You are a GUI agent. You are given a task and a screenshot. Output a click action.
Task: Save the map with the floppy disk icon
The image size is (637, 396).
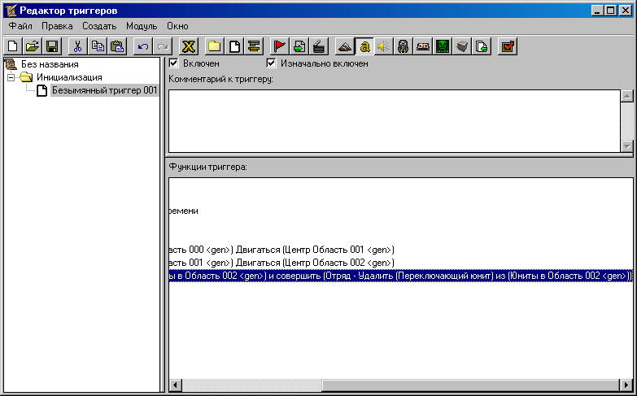coord(52,46)
